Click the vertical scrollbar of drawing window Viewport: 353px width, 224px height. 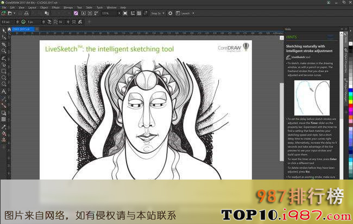(x=282, y=121)
